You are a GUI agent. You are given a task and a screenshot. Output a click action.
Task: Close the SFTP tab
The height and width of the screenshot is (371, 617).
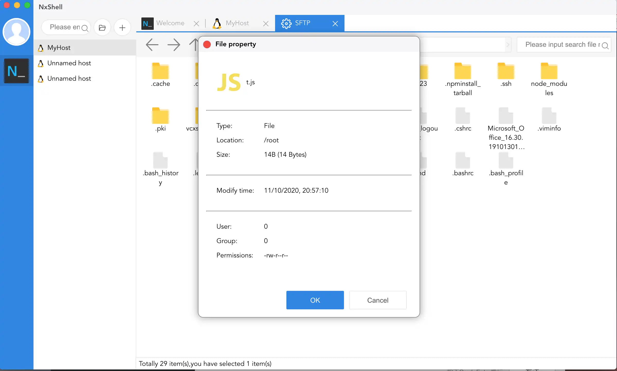pos(335,24)
